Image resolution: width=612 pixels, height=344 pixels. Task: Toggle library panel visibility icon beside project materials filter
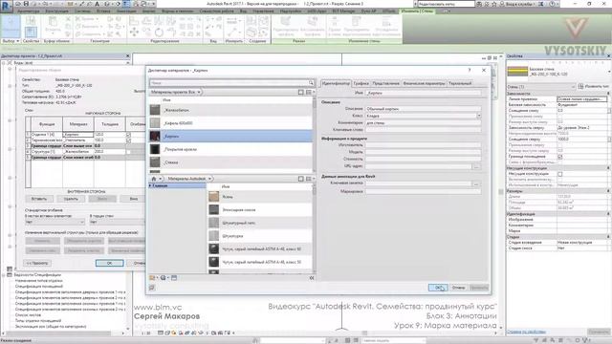point(301,92)
